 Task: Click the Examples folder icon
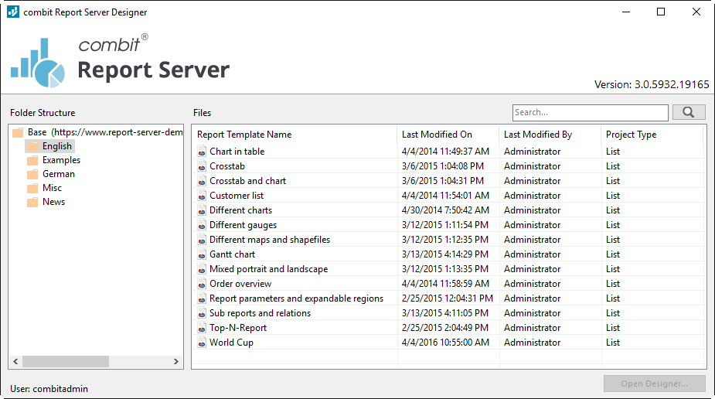click(x=32, y=161)
